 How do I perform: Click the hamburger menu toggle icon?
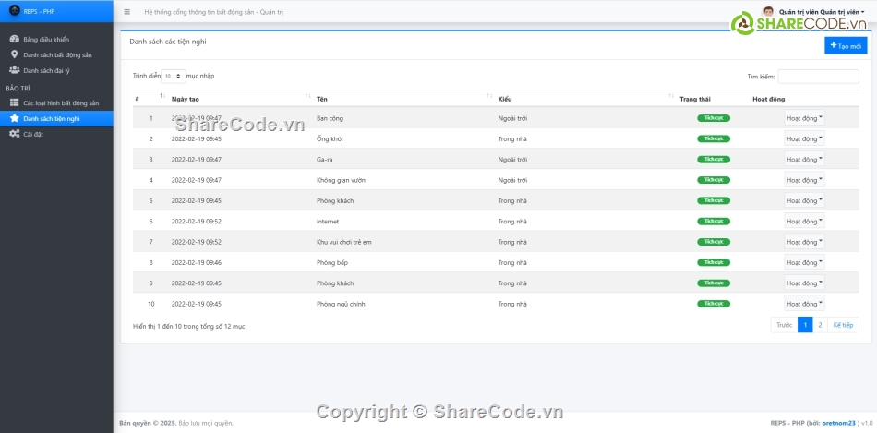click(126, 13)
